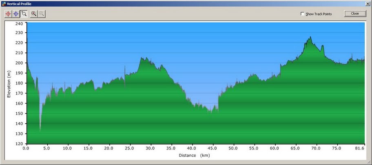Activate the zoom selection magnifier tool
The width and height of the screenshot is (372, 165).
24,13
